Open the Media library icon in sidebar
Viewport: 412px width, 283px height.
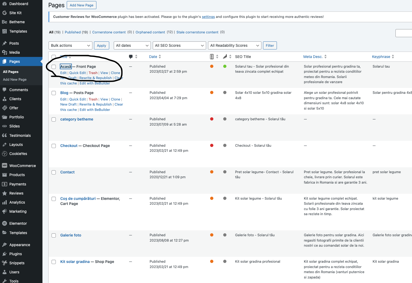[5, 52]
